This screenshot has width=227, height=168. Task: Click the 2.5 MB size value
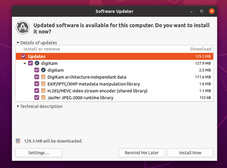click(x=205, y=70)
